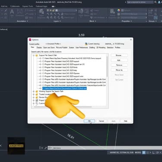Click the Options tree vertical scrollbar
162x162 pixels.
pos(107,66)
